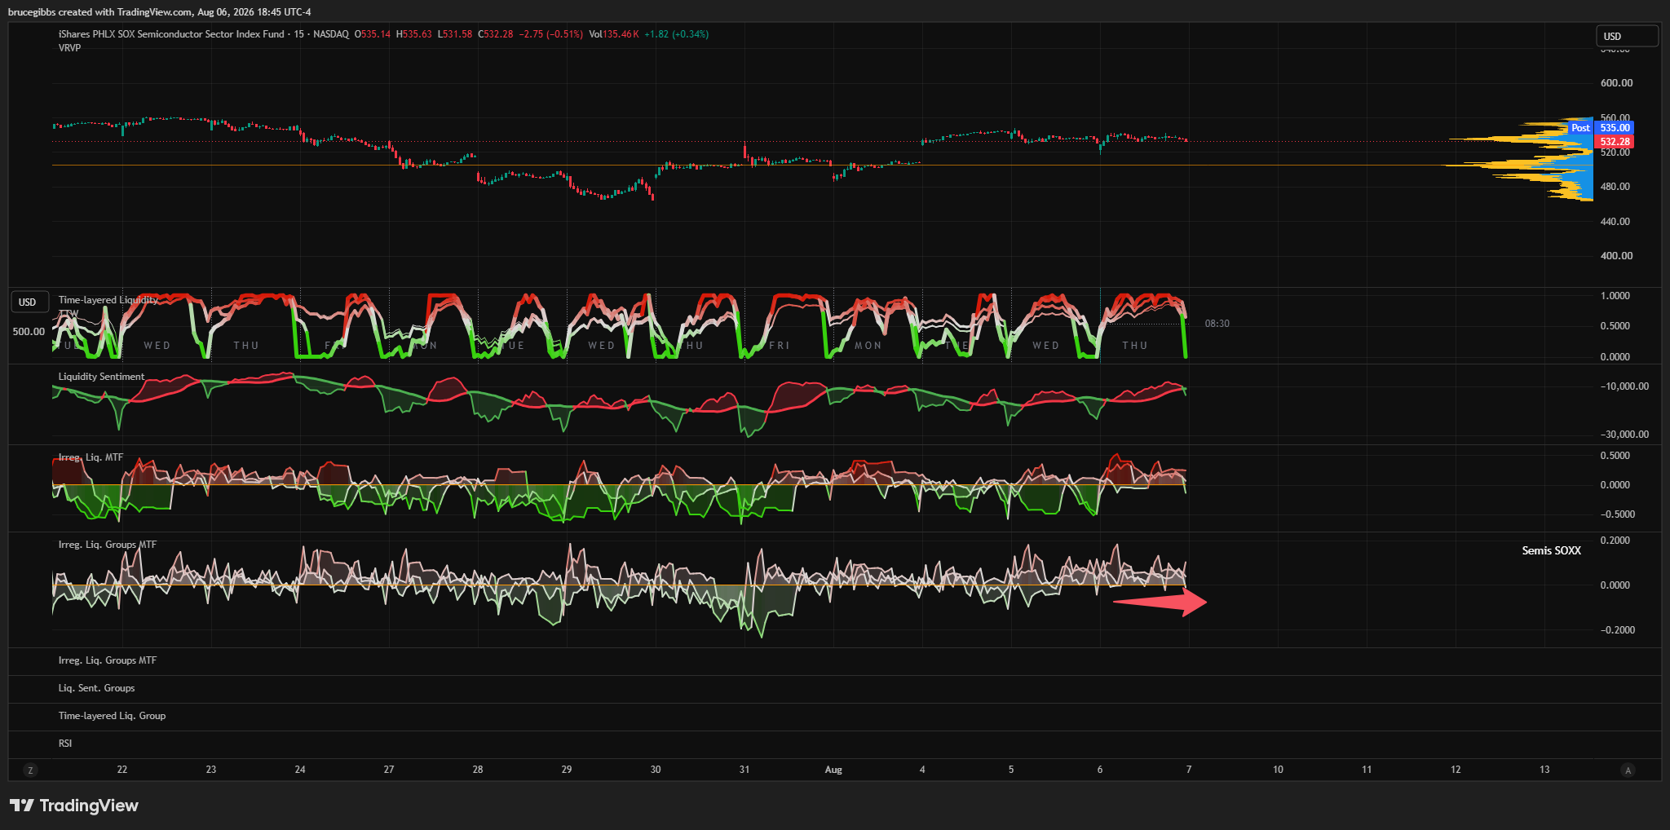Toggle the auto scale A icon
Image resolution: width=1670 pixels, height=830 pixels.
(1628, 770)
